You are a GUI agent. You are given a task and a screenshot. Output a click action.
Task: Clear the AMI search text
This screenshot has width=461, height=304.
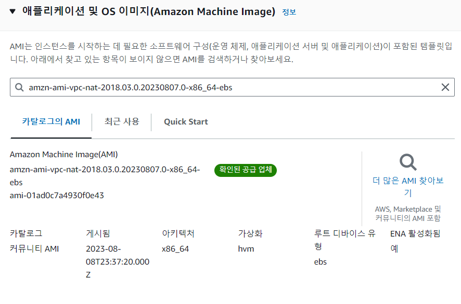(x=445, y=87)
